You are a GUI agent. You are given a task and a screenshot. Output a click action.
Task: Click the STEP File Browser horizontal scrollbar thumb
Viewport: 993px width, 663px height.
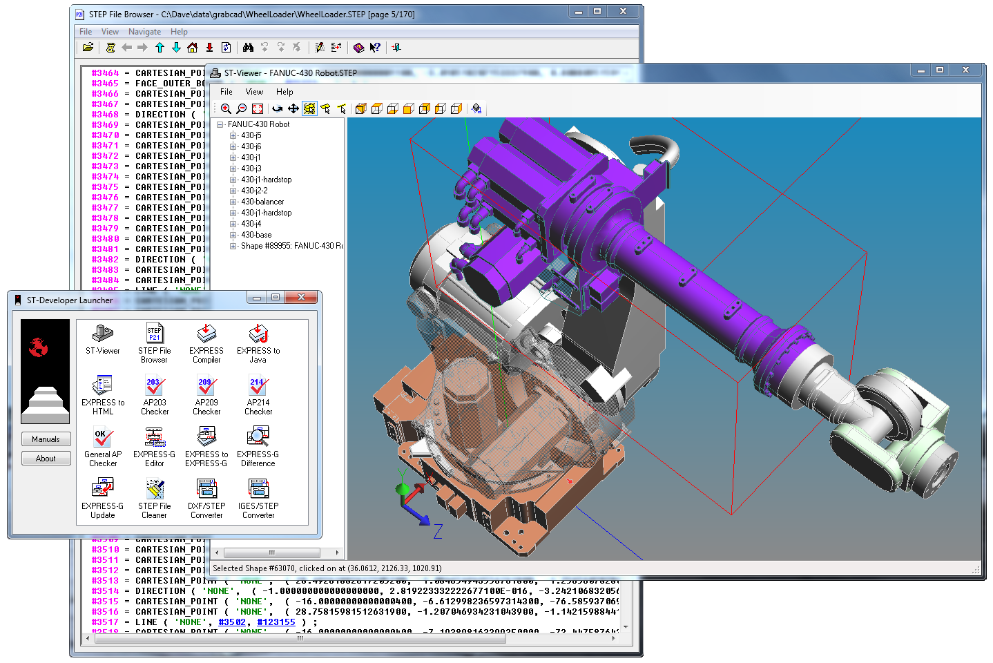[300, 639]
